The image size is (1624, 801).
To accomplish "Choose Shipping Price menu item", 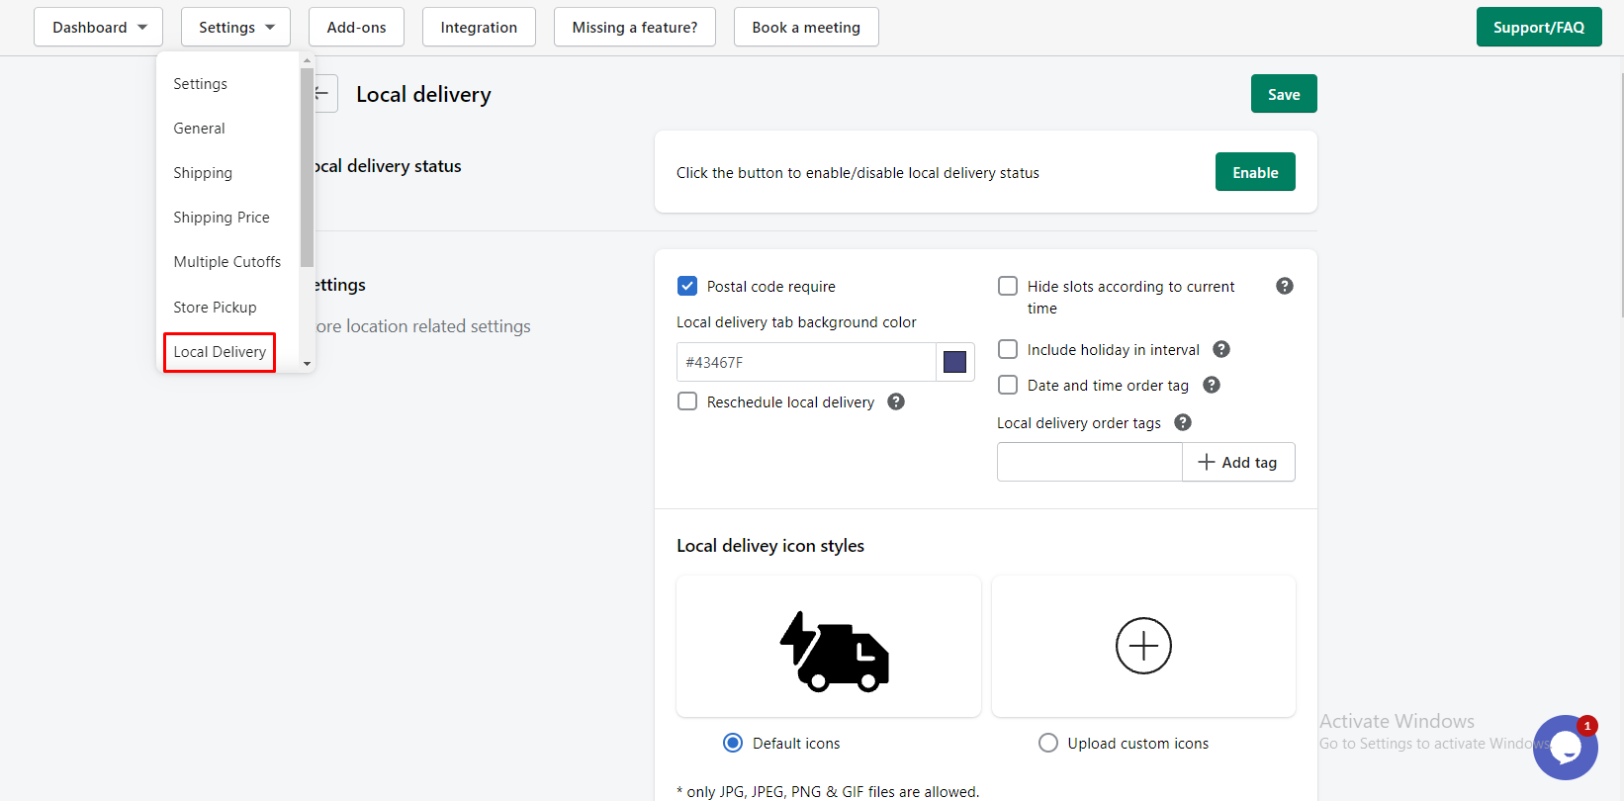I will point(222,218).
